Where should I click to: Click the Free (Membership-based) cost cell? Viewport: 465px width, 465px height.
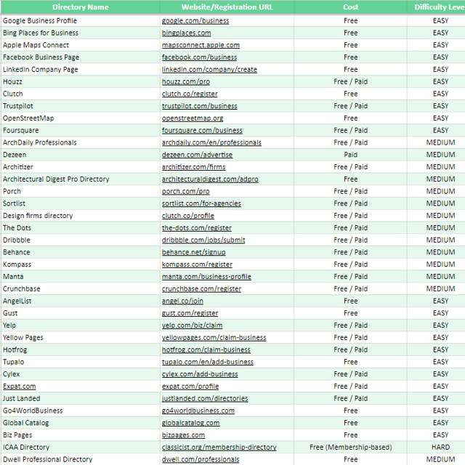pos(350,447)
